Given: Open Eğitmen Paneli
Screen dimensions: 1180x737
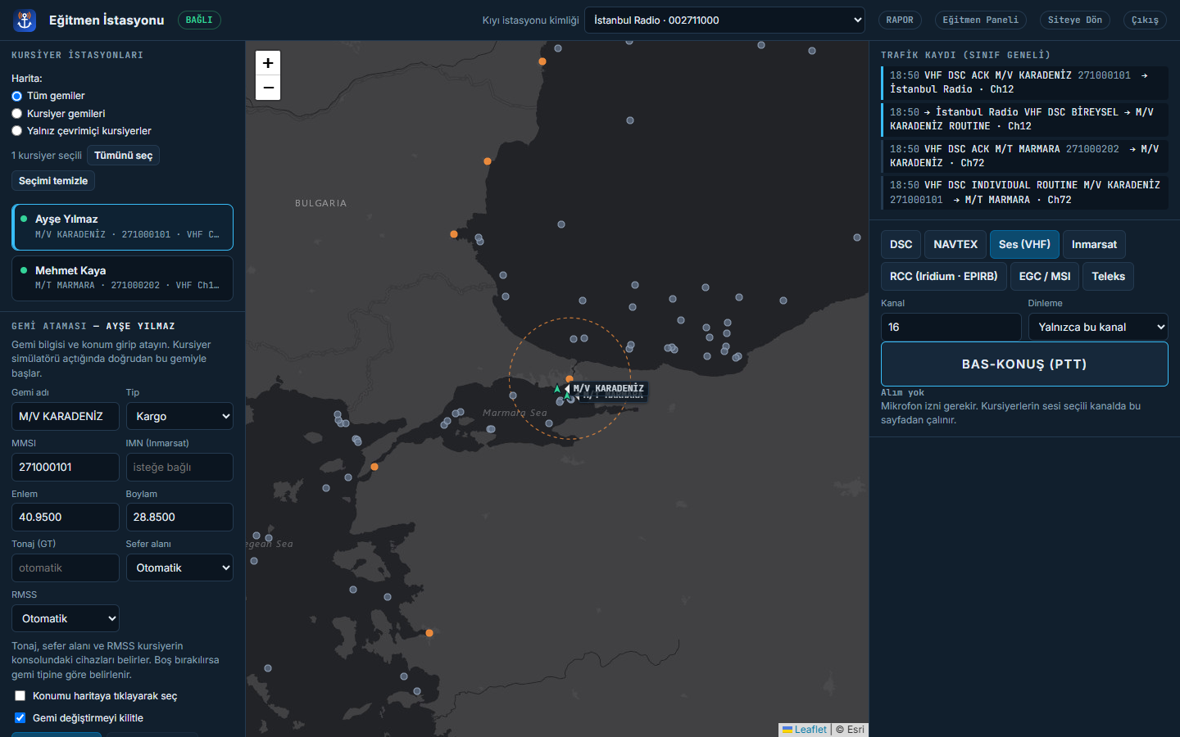Looking at the screenshot, I should coord(980,20).
